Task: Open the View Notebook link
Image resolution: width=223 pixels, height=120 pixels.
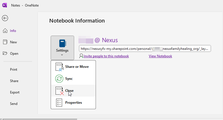Action: coord(160,56)
